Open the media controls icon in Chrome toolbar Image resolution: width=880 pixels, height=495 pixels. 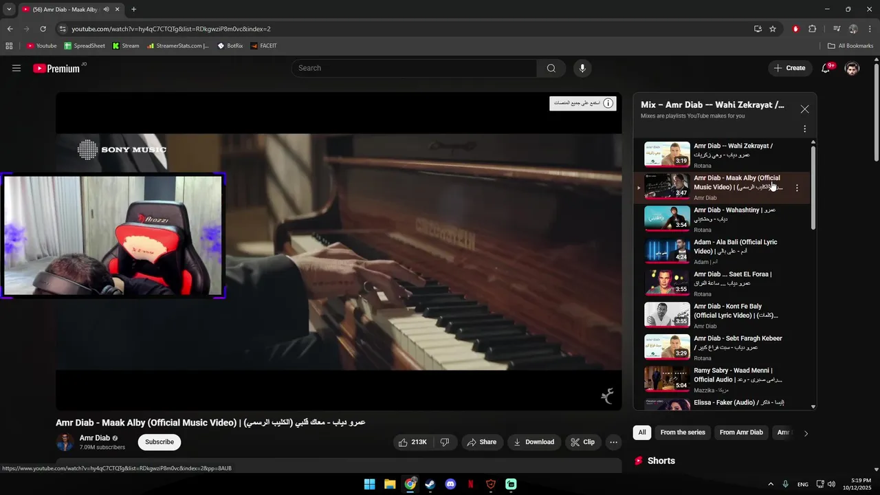click(837, 29)
